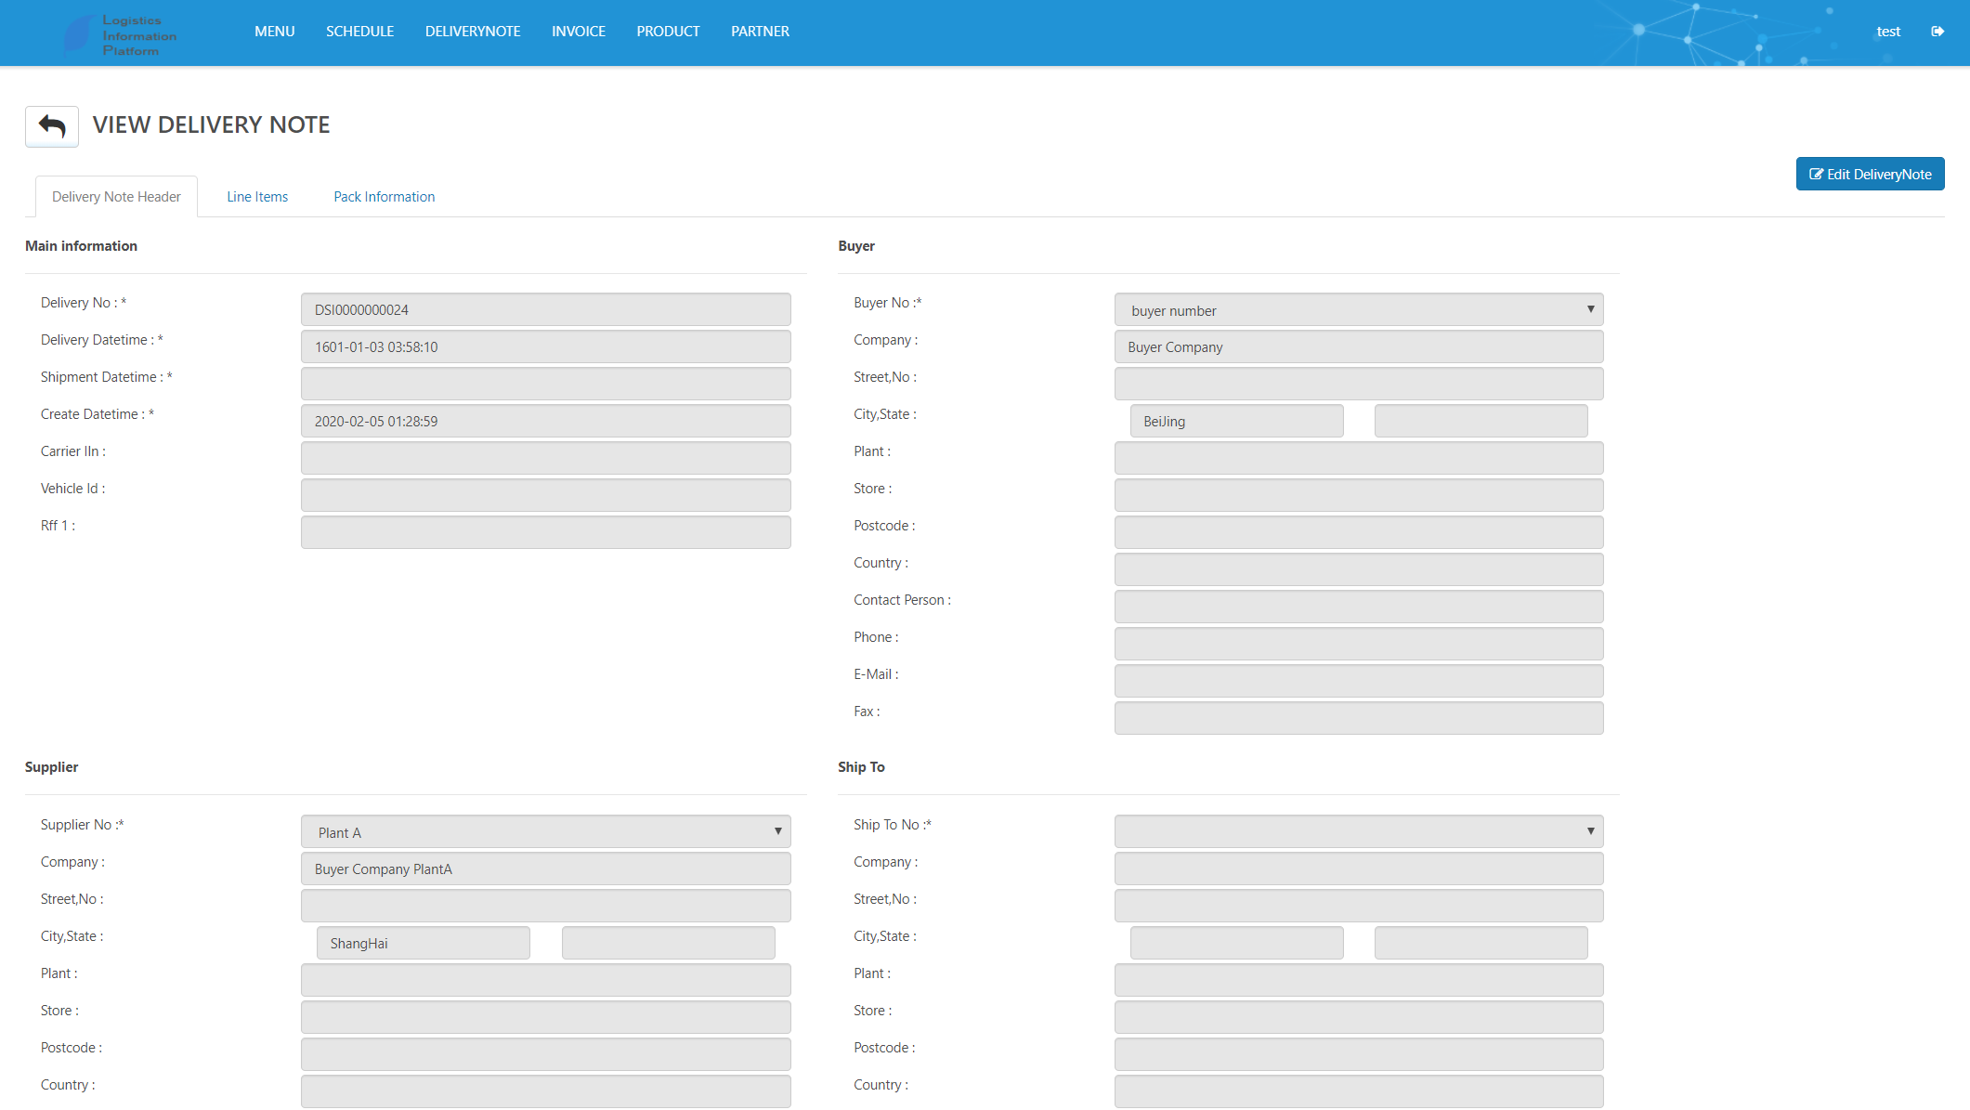The width and height of the screenshot is (1970, 1110).
Task: Click the Supplier Plant field
Action: (546, 981)
